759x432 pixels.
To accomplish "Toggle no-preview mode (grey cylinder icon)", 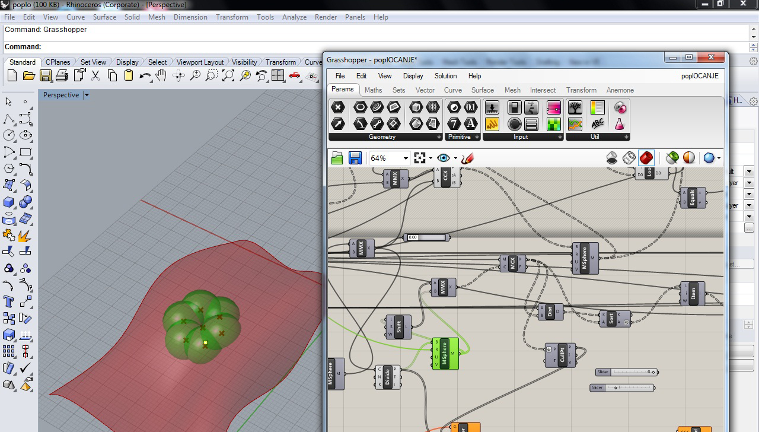I will [612, 158].
